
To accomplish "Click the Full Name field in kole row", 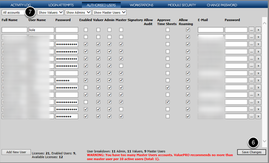I will pyautogui.click(x=14, y=30).
